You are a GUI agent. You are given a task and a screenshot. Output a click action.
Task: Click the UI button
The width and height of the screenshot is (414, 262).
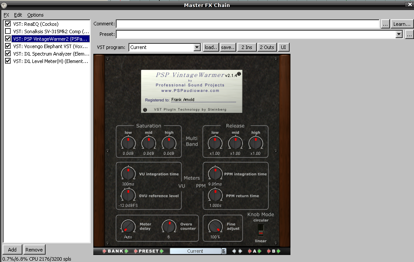(x=283, y=47)
